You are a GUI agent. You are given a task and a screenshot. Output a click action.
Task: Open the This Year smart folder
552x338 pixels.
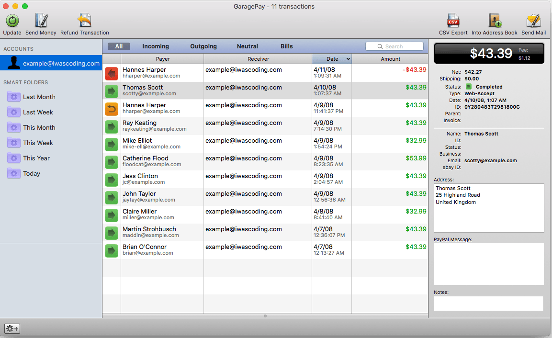tap(36, 158)
